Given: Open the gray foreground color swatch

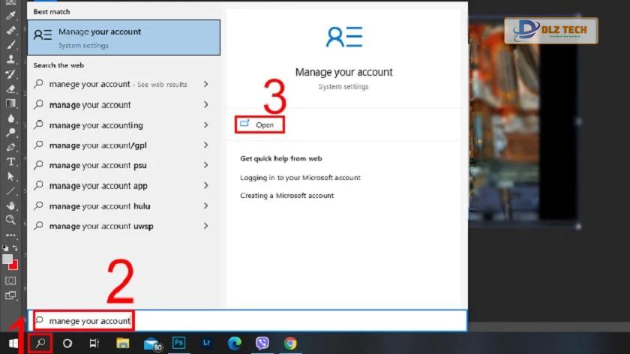Looking at the screenshot, I should point(7,259).
